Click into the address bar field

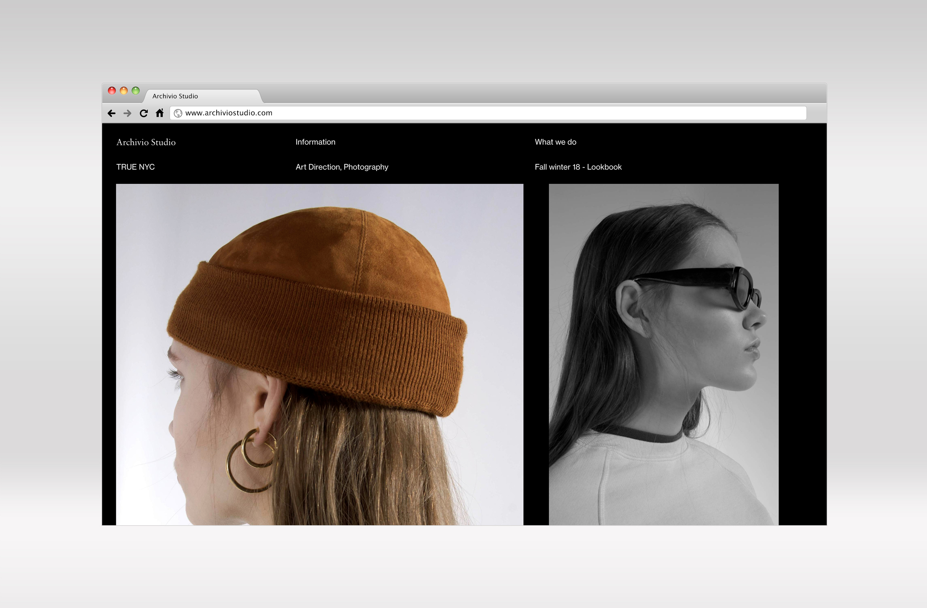tap(506, 113)
